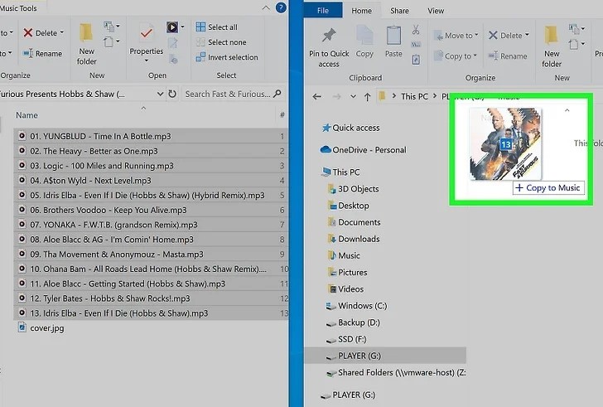The width and height of the screenshot is (603, 407).
Task: Click the Copy clipboard button
Action: (x=364, y=41)
